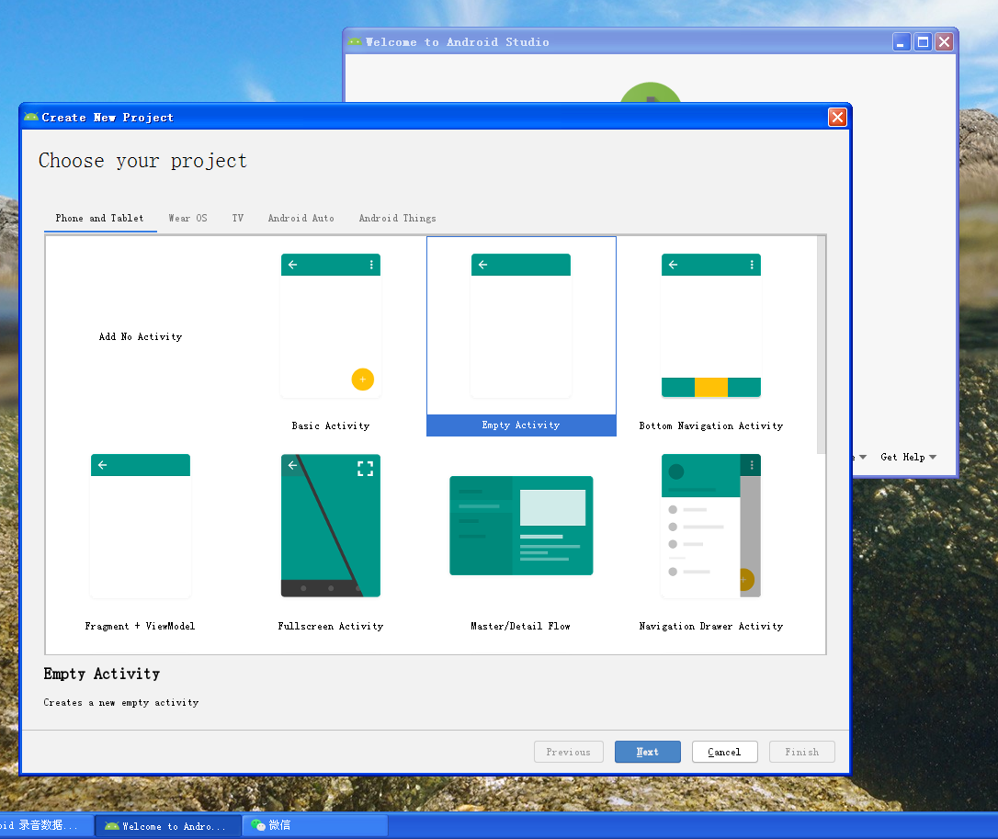Click the template list vertical scrollbar

[x=821, y=345]
